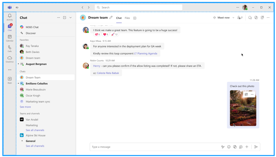Share the photo using share icon
The height and width of the screenshot is (157, 276).
(x=246, y=94)
